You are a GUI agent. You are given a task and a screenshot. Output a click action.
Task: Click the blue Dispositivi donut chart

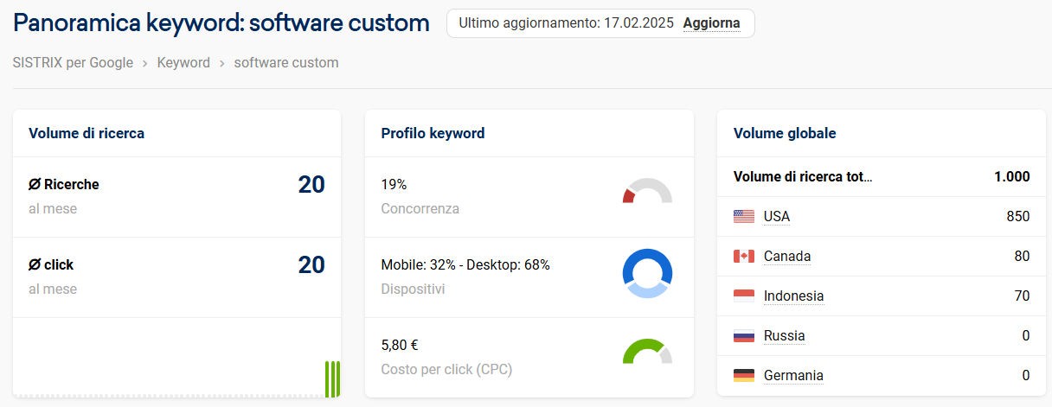(647, 274)
